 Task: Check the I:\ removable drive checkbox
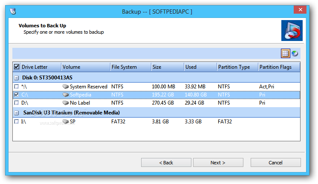point(16,122)
